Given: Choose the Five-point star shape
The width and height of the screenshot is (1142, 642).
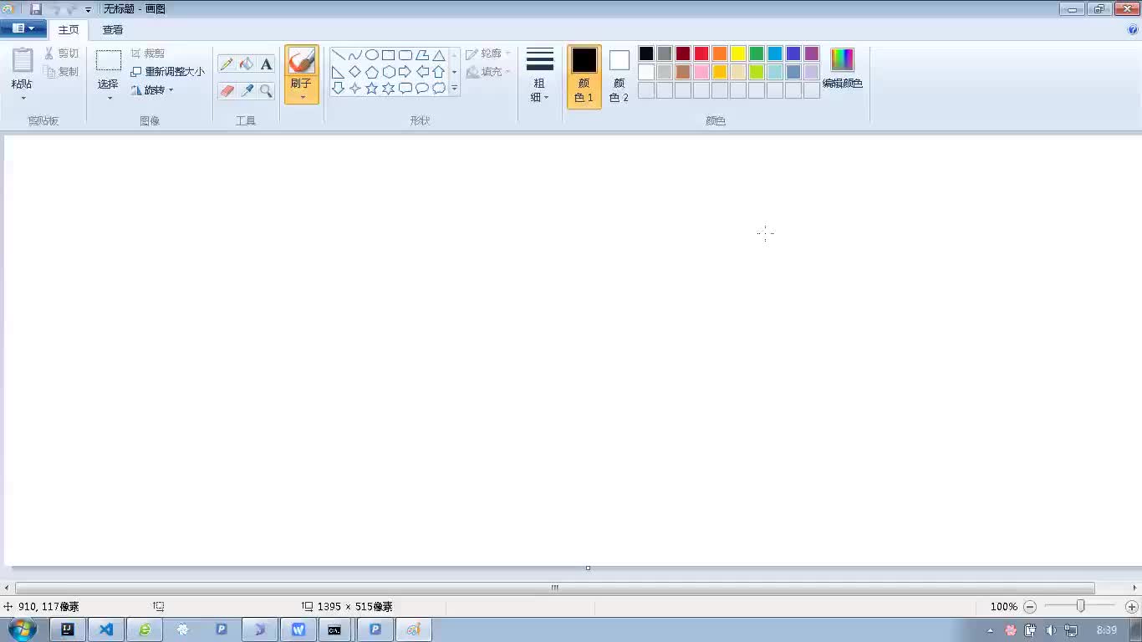Looking at the screenshot, I should point(372,88).
